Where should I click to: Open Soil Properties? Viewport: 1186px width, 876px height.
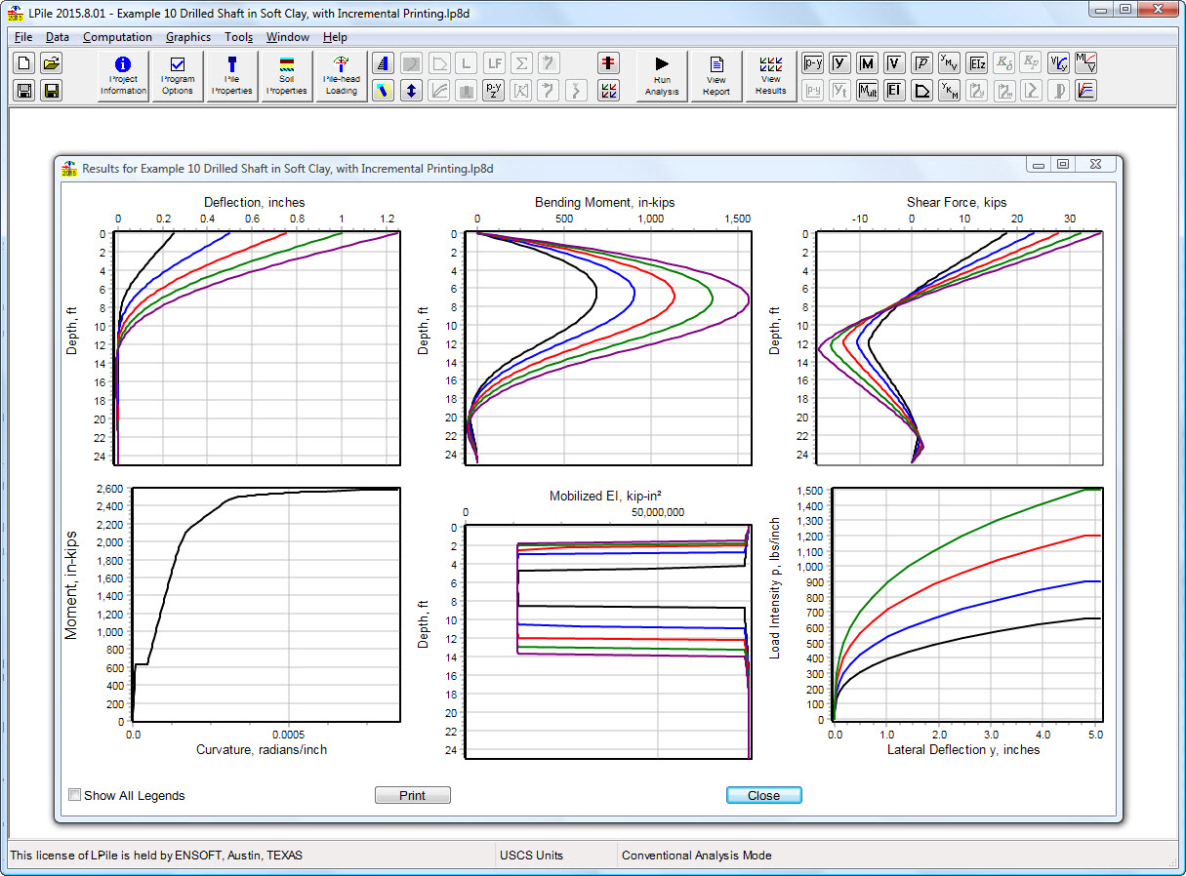[x=287, y=76]
